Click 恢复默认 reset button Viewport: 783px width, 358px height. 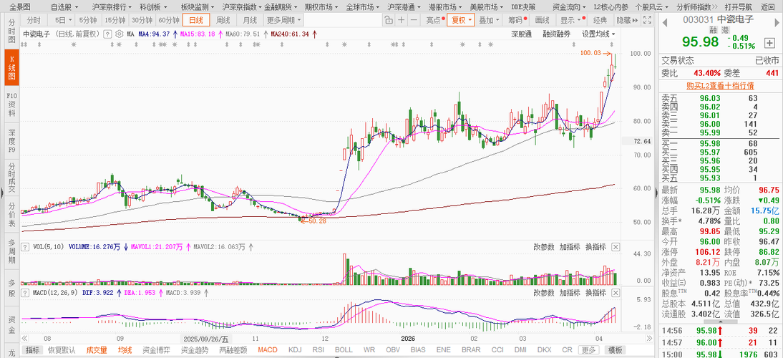62,350
